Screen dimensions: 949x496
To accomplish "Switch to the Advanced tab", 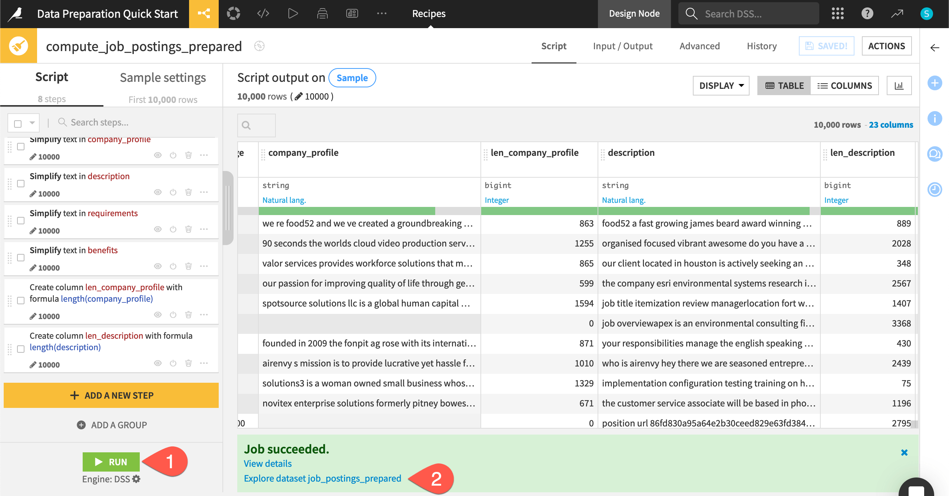I will click(700, 46).
